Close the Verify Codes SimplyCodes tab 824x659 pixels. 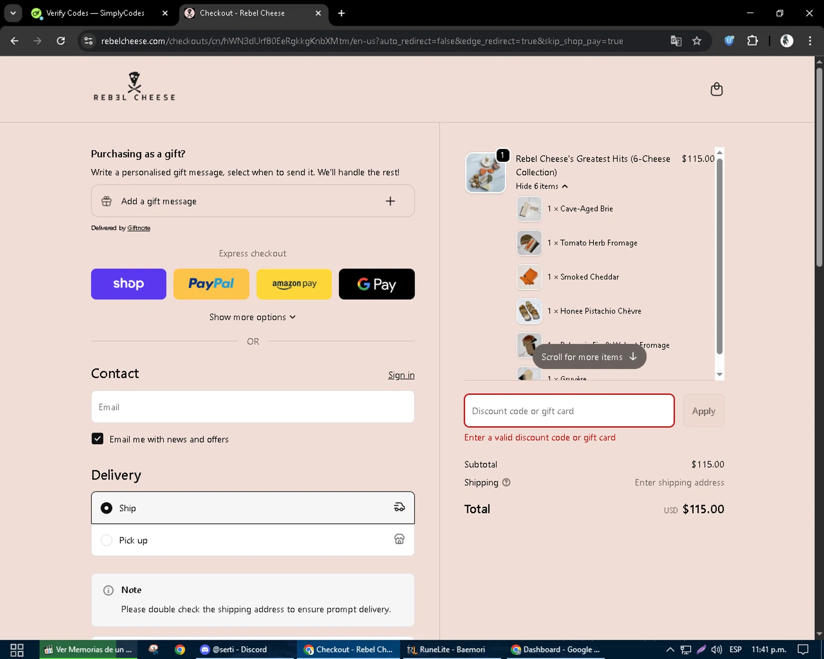click(165, 13)
